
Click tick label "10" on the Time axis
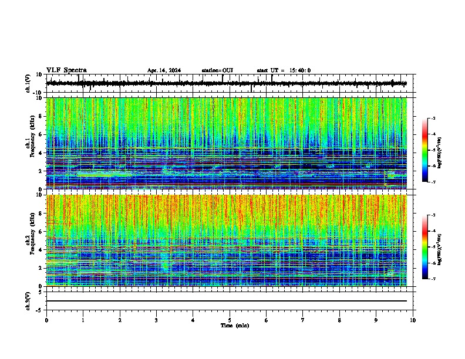pos(413,320)
